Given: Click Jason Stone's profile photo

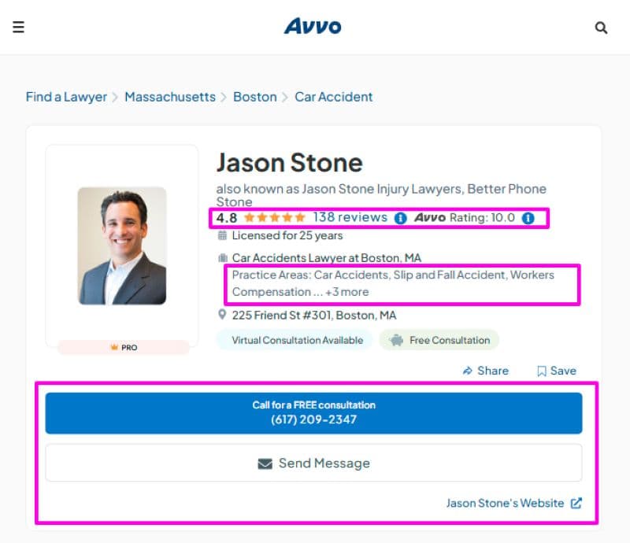Looking at the screenshot, I should (122, 246).
